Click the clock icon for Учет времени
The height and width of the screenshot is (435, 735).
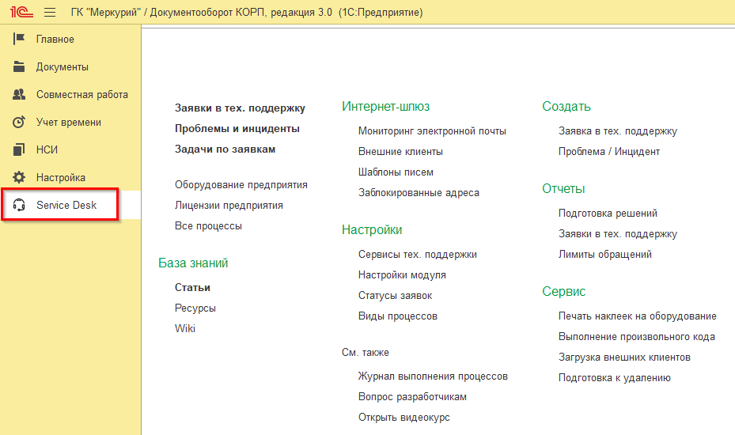20,123
